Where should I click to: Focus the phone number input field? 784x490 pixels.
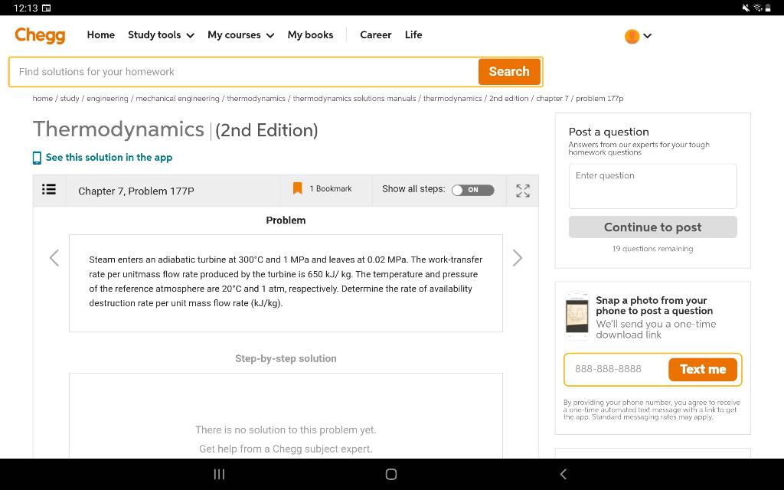point(617,370)
